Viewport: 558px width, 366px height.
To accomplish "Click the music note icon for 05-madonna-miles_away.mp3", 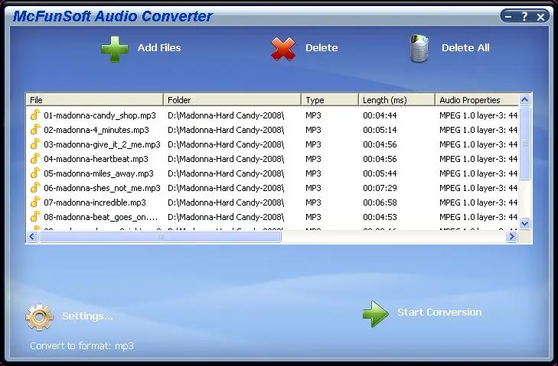I will pos(35,173).
